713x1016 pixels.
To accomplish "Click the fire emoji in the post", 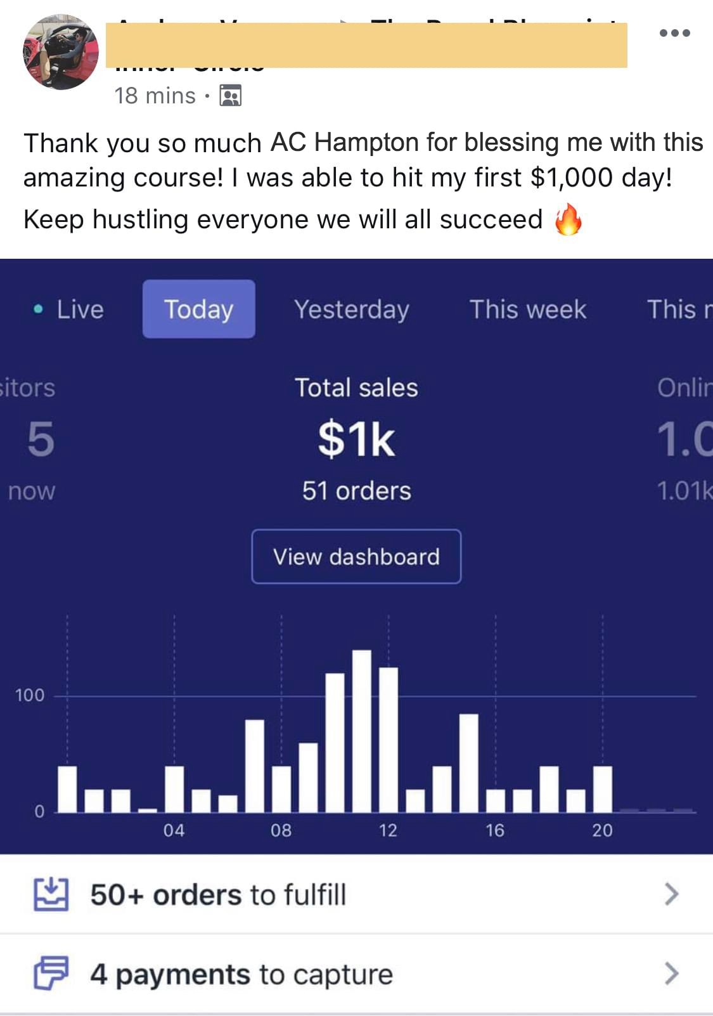I will point(567,219).
